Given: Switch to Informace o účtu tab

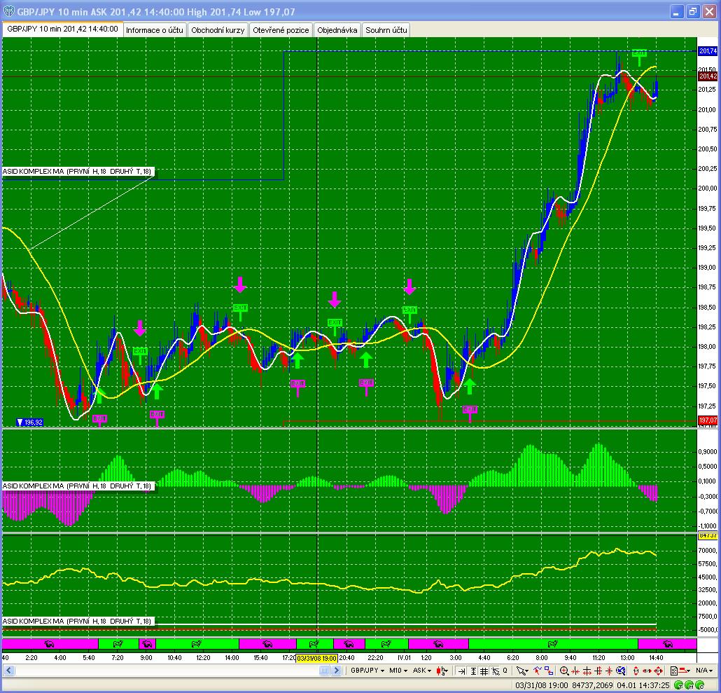Looking at the screenshot, I should coord(155,30).
